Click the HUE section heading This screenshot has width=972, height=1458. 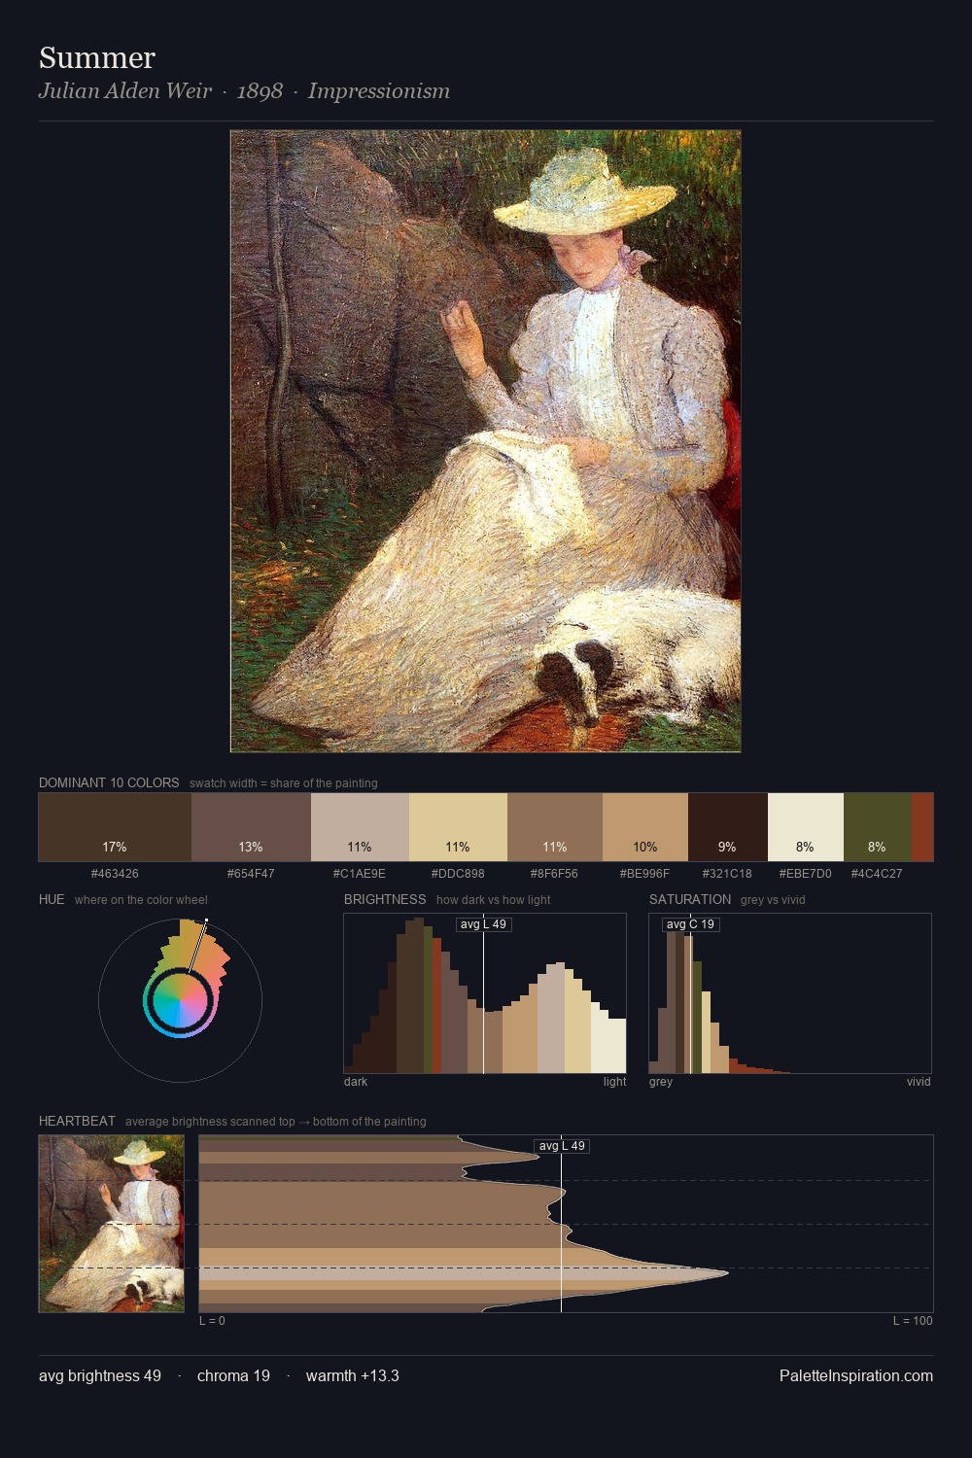[52, 899]
